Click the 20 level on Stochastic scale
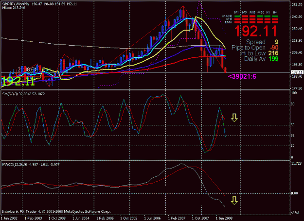This screenshot has height=221, width=304. (x=293, y=146)
